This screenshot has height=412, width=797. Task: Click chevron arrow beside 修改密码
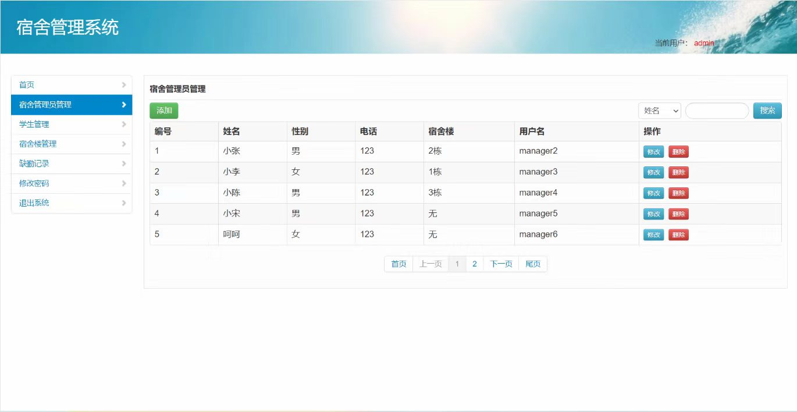(124, 183)
